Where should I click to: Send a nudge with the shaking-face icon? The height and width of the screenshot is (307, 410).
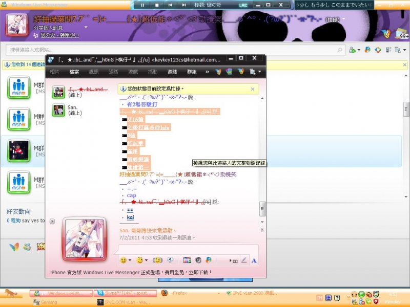point(157,260)
